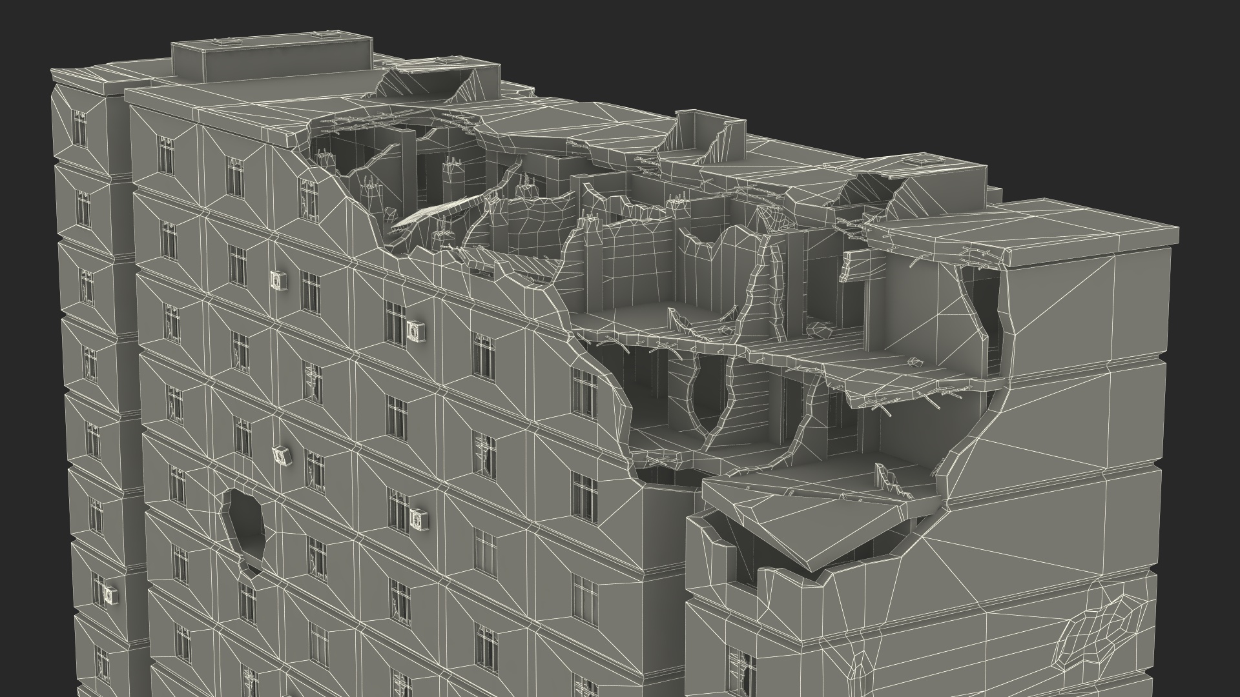Screen dimensions: 1240x697
Task: Select the window on lower right wall section
Action: point(741,671)
